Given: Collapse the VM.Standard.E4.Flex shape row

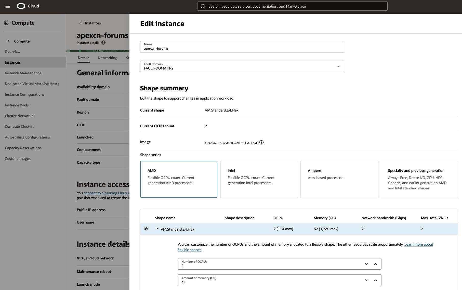Looking at the screenshot, I should tap(158, 229).
